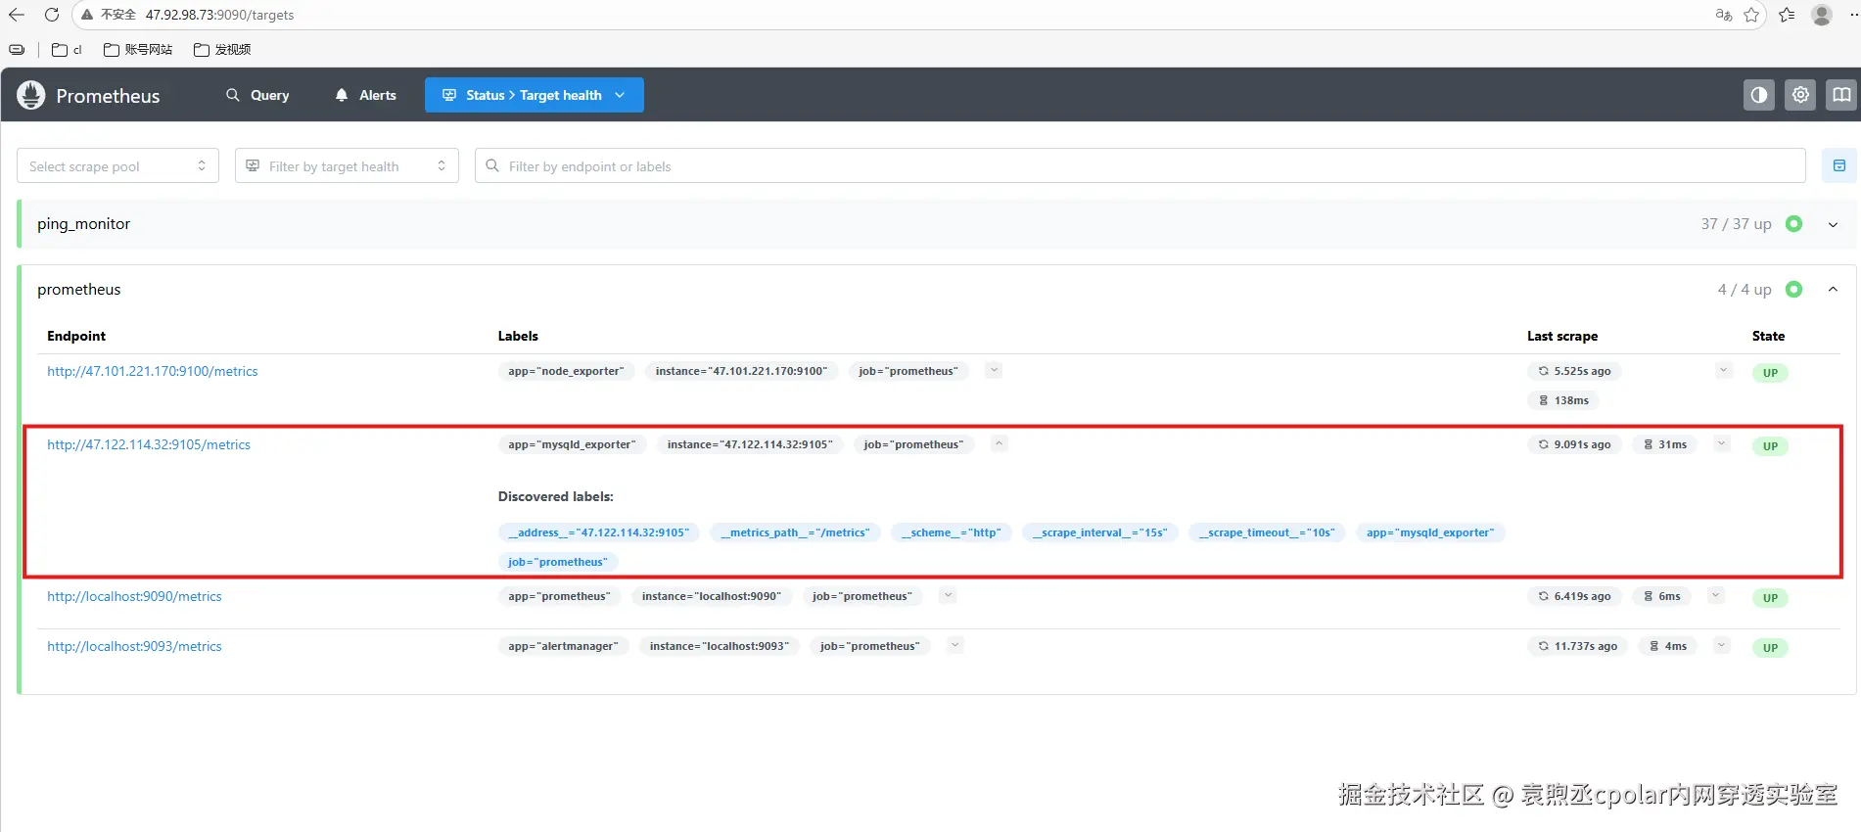Reload the page with refresh icon
Screen dimensions: 1861x832
52,15
